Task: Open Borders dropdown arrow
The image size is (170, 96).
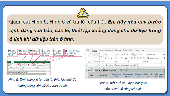Action: (x=118, y=58)
